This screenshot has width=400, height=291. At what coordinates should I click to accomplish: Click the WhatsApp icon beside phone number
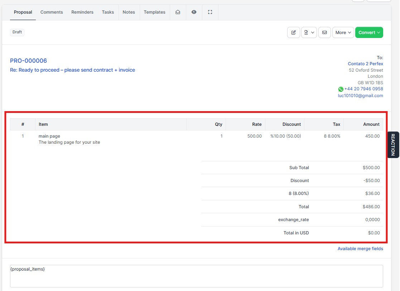pos(341,89)
